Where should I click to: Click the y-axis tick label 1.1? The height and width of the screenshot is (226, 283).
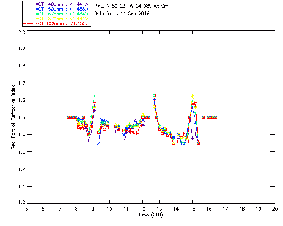[x=22, y=187]
